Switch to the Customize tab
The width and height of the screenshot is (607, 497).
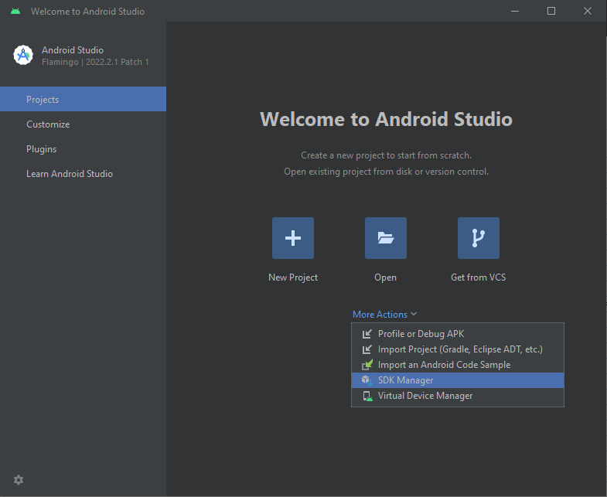click(x=48, y=124)
